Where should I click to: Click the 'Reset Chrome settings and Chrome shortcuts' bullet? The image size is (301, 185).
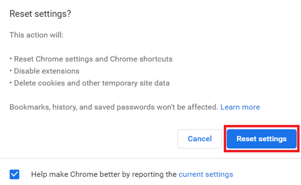pyautogui.click(x=93, y=59)
